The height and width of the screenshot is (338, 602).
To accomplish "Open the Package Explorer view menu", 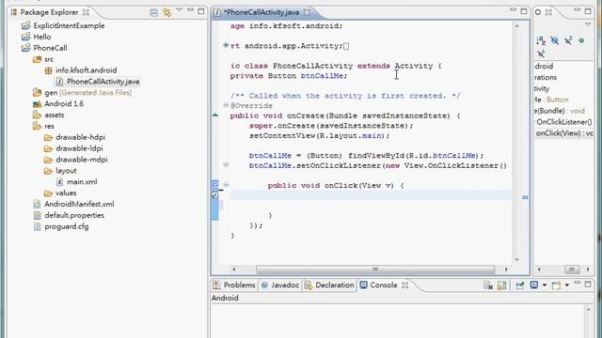I will tap(180, 10).
